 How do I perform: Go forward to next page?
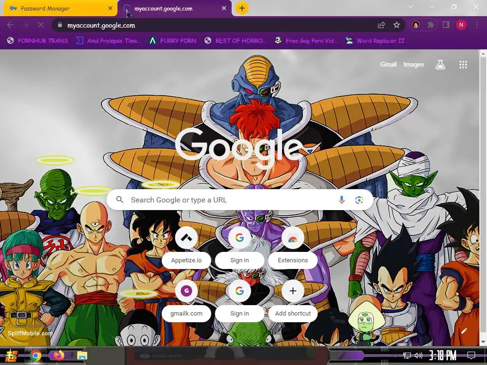coord(26,25)
